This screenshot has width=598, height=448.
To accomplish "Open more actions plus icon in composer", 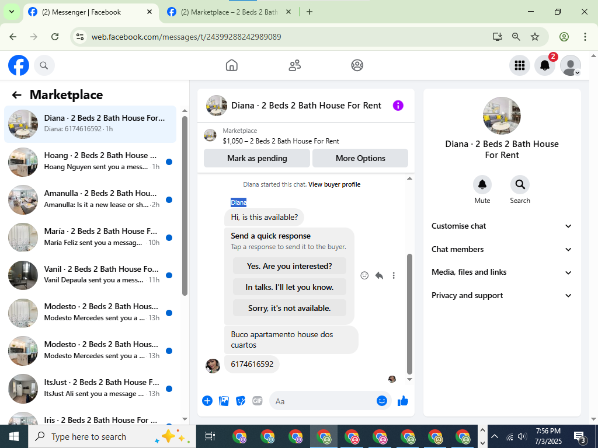I will 207,401.
